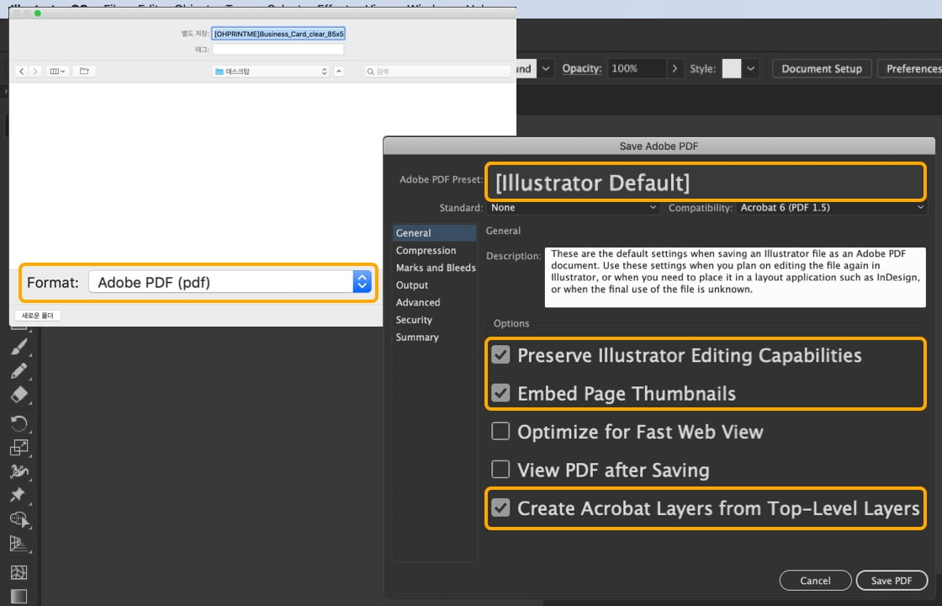This screenshot has height=606, width=942.
Task: Open the Compatibility dropdown
Action: click(x=831, y=207)
